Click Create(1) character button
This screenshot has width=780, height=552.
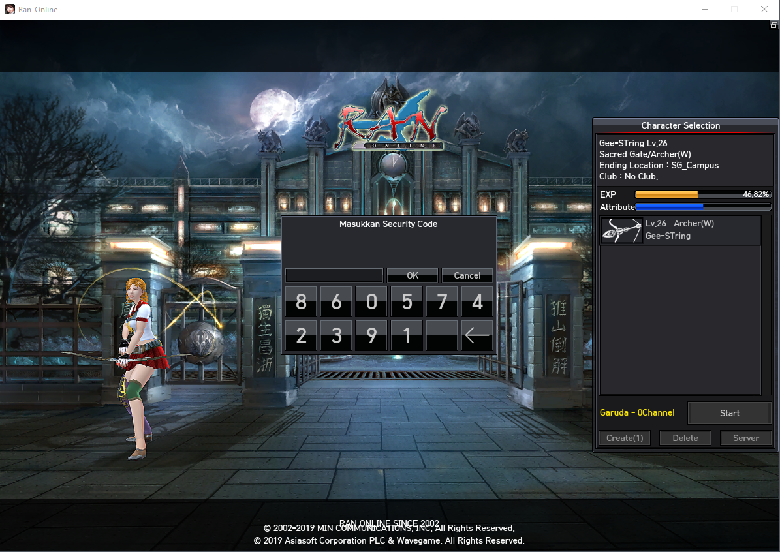click(624, 438)
